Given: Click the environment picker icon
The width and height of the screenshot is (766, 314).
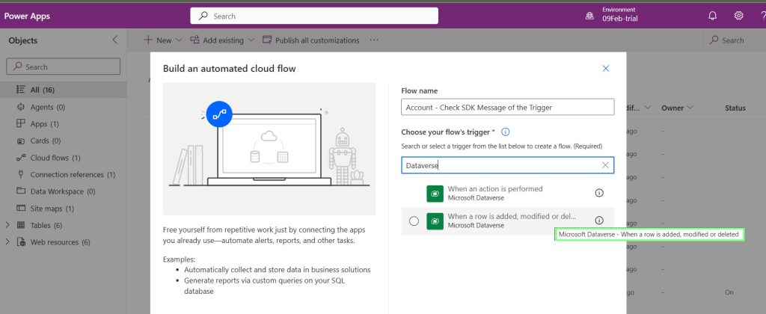Looking at the screenshot, I should [589, 16].
